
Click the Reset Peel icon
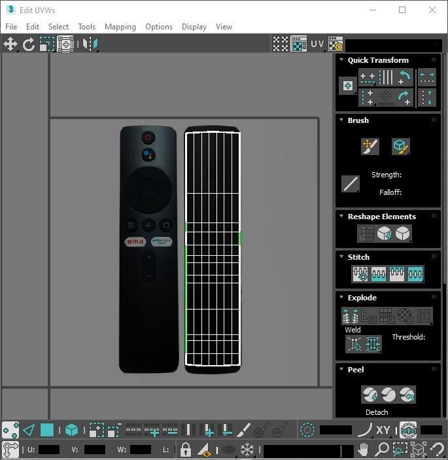click(407, 395)
